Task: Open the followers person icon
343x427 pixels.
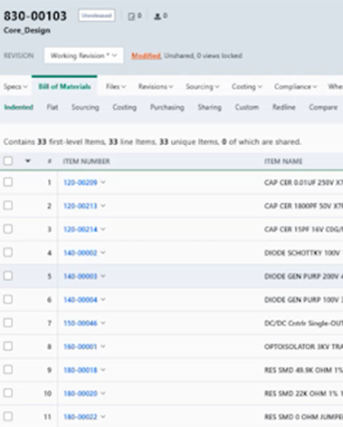Action: click(157, 16)
